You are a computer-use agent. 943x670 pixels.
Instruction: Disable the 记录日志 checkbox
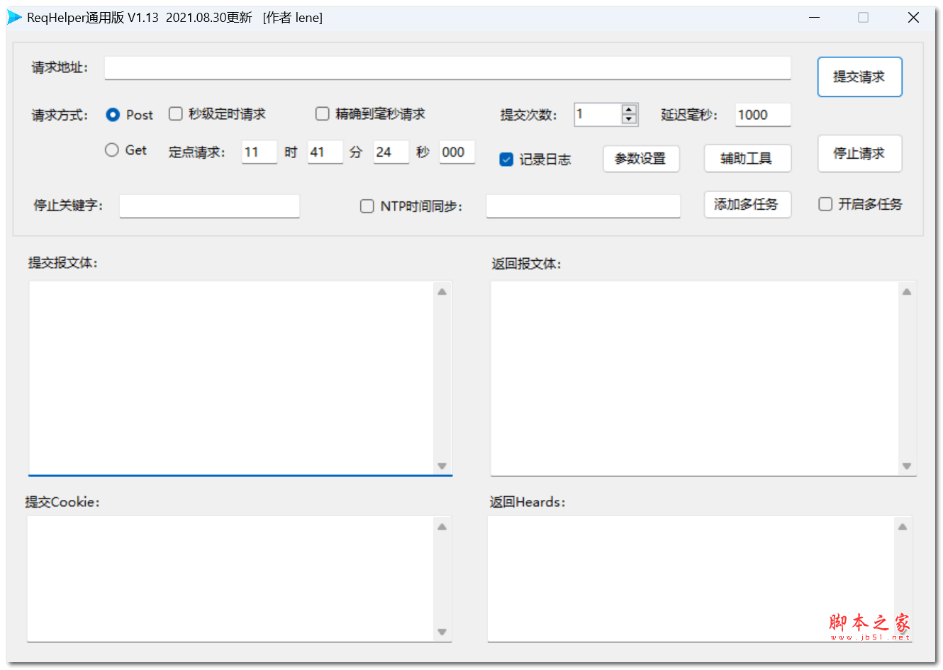click(x=506, y=159)
